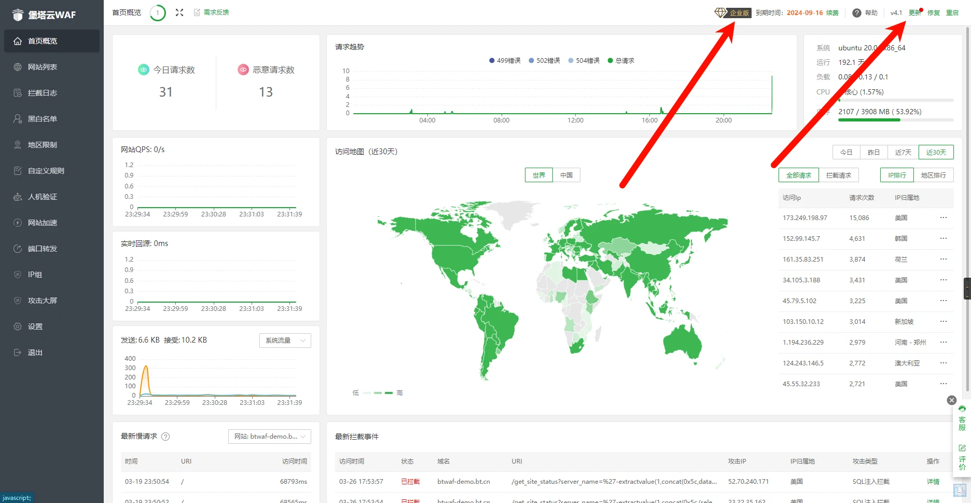Click the 客服 customer service icon
The width and height of the screenshot is (971, 503).
[962, 418]
